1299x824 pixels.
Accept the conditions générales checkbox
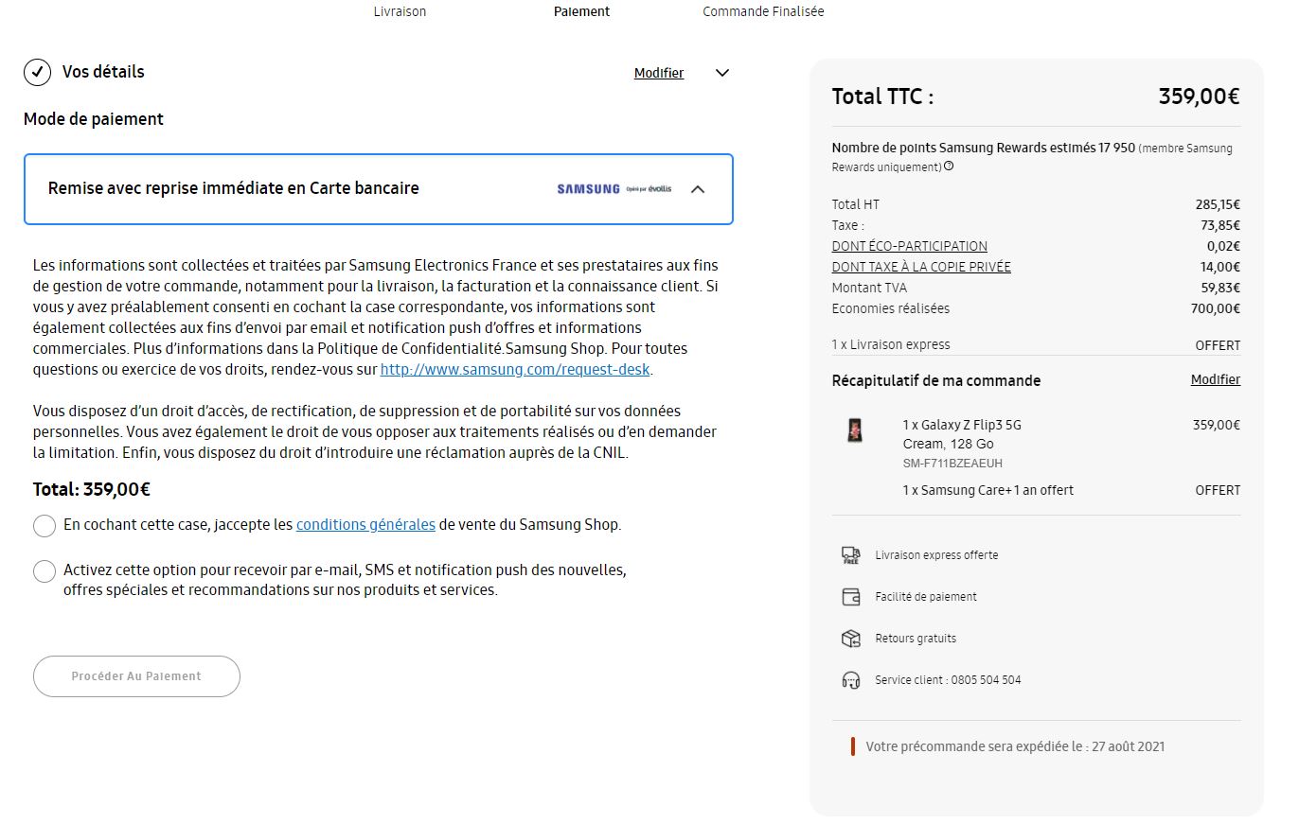44,526
